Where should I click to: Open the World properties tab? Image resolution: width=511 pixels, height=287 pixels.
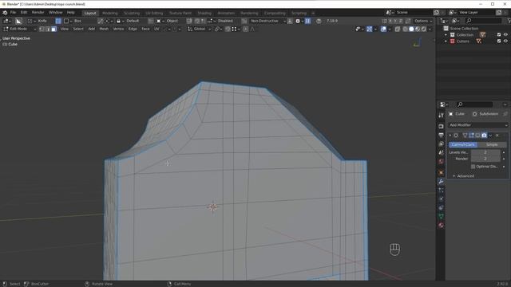441,161
